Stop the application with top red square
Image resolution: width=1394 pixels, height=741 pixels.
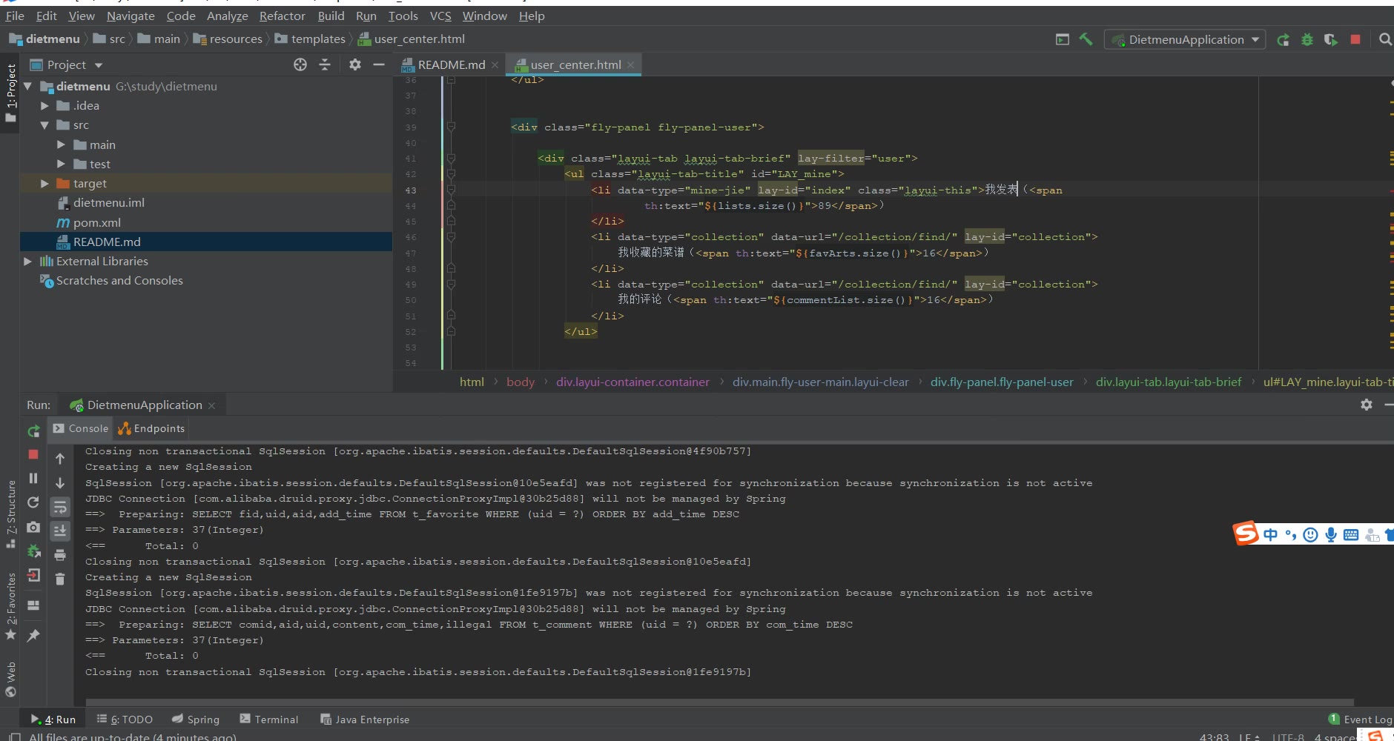click(x=1355, y=39)
